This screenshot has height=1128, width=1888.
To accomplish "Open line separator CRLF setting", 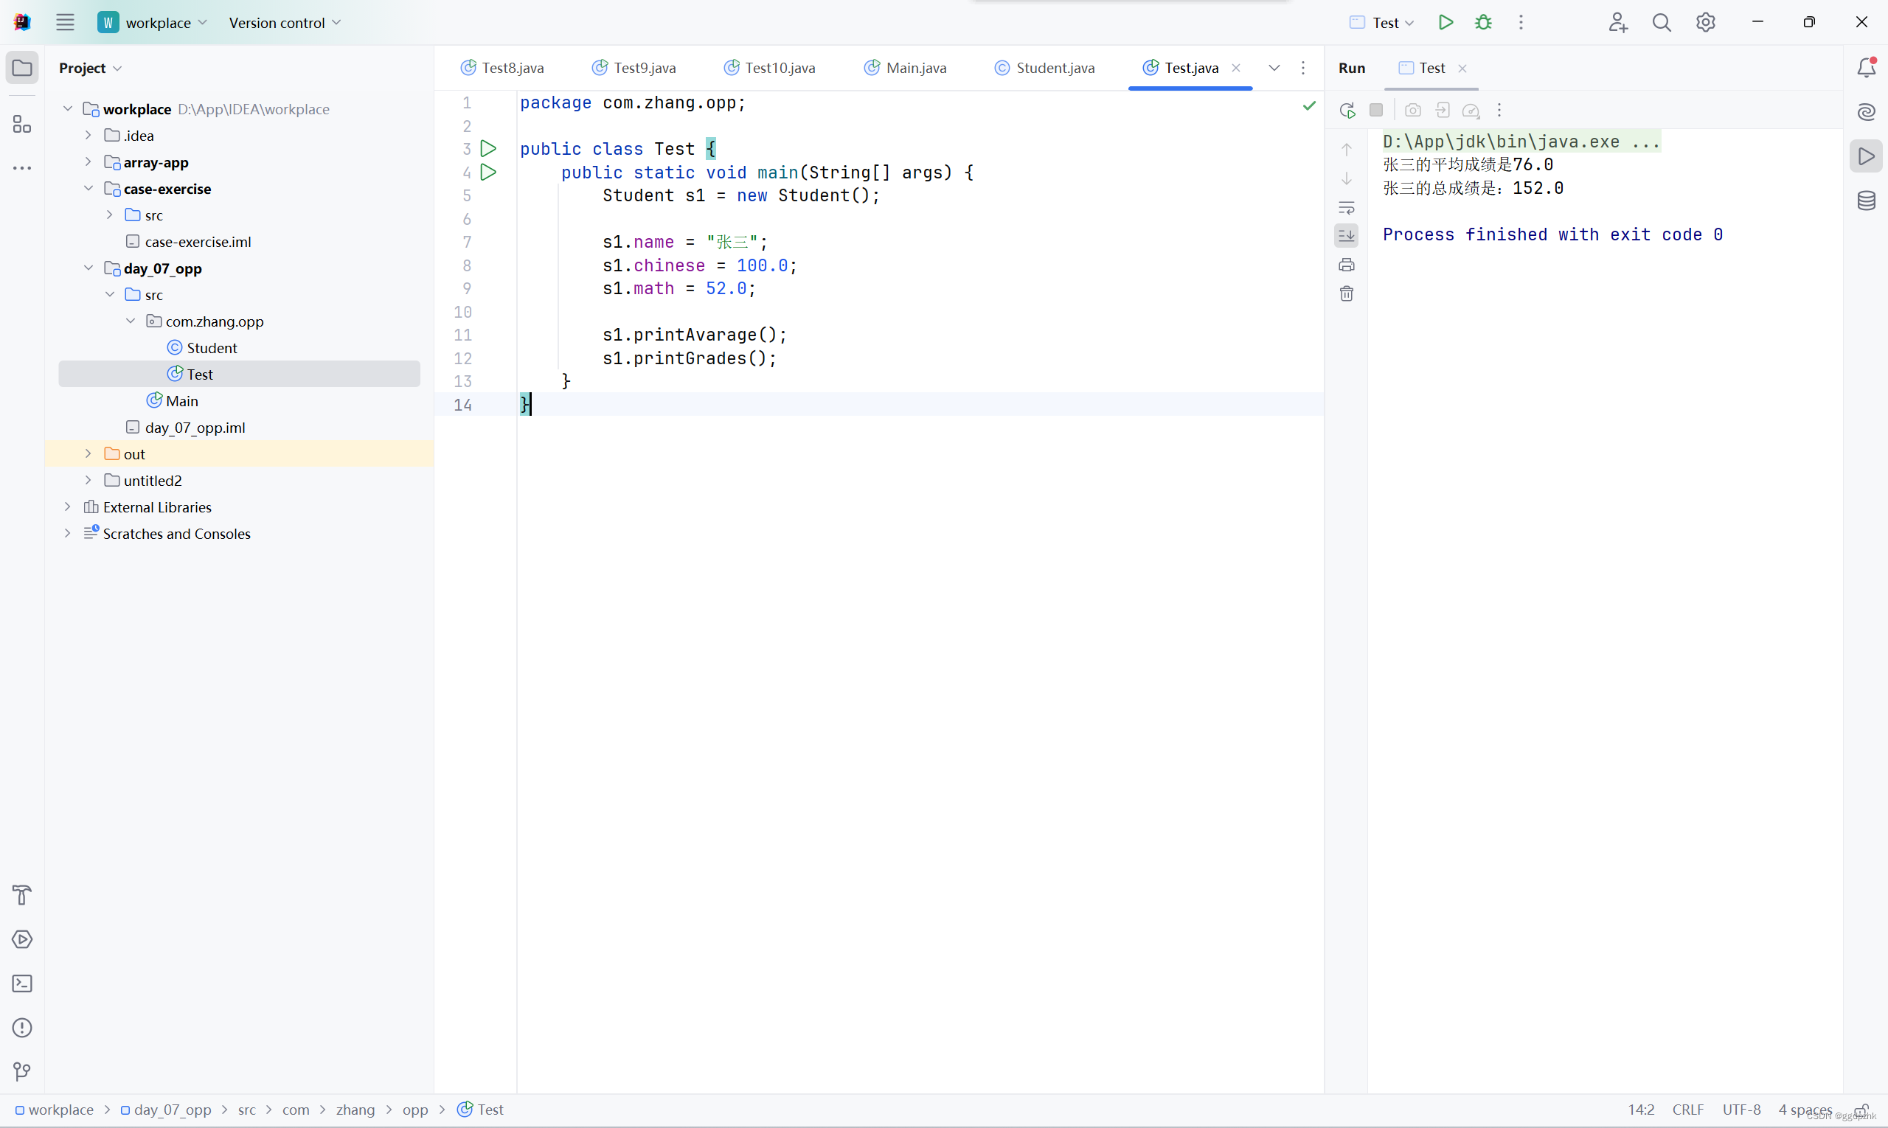I will click(x=1688, y=1110).
